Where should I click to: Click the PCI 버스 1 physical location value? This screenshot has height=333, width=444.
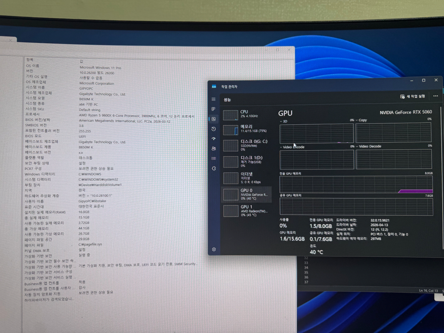[389, 234]
